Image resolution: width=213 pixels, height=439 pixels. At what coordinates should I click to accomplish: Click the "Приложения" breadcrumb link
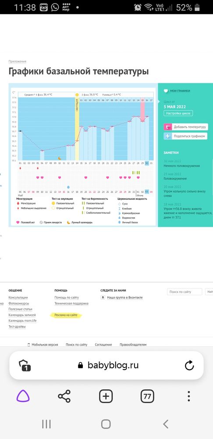tap(18, 61)
